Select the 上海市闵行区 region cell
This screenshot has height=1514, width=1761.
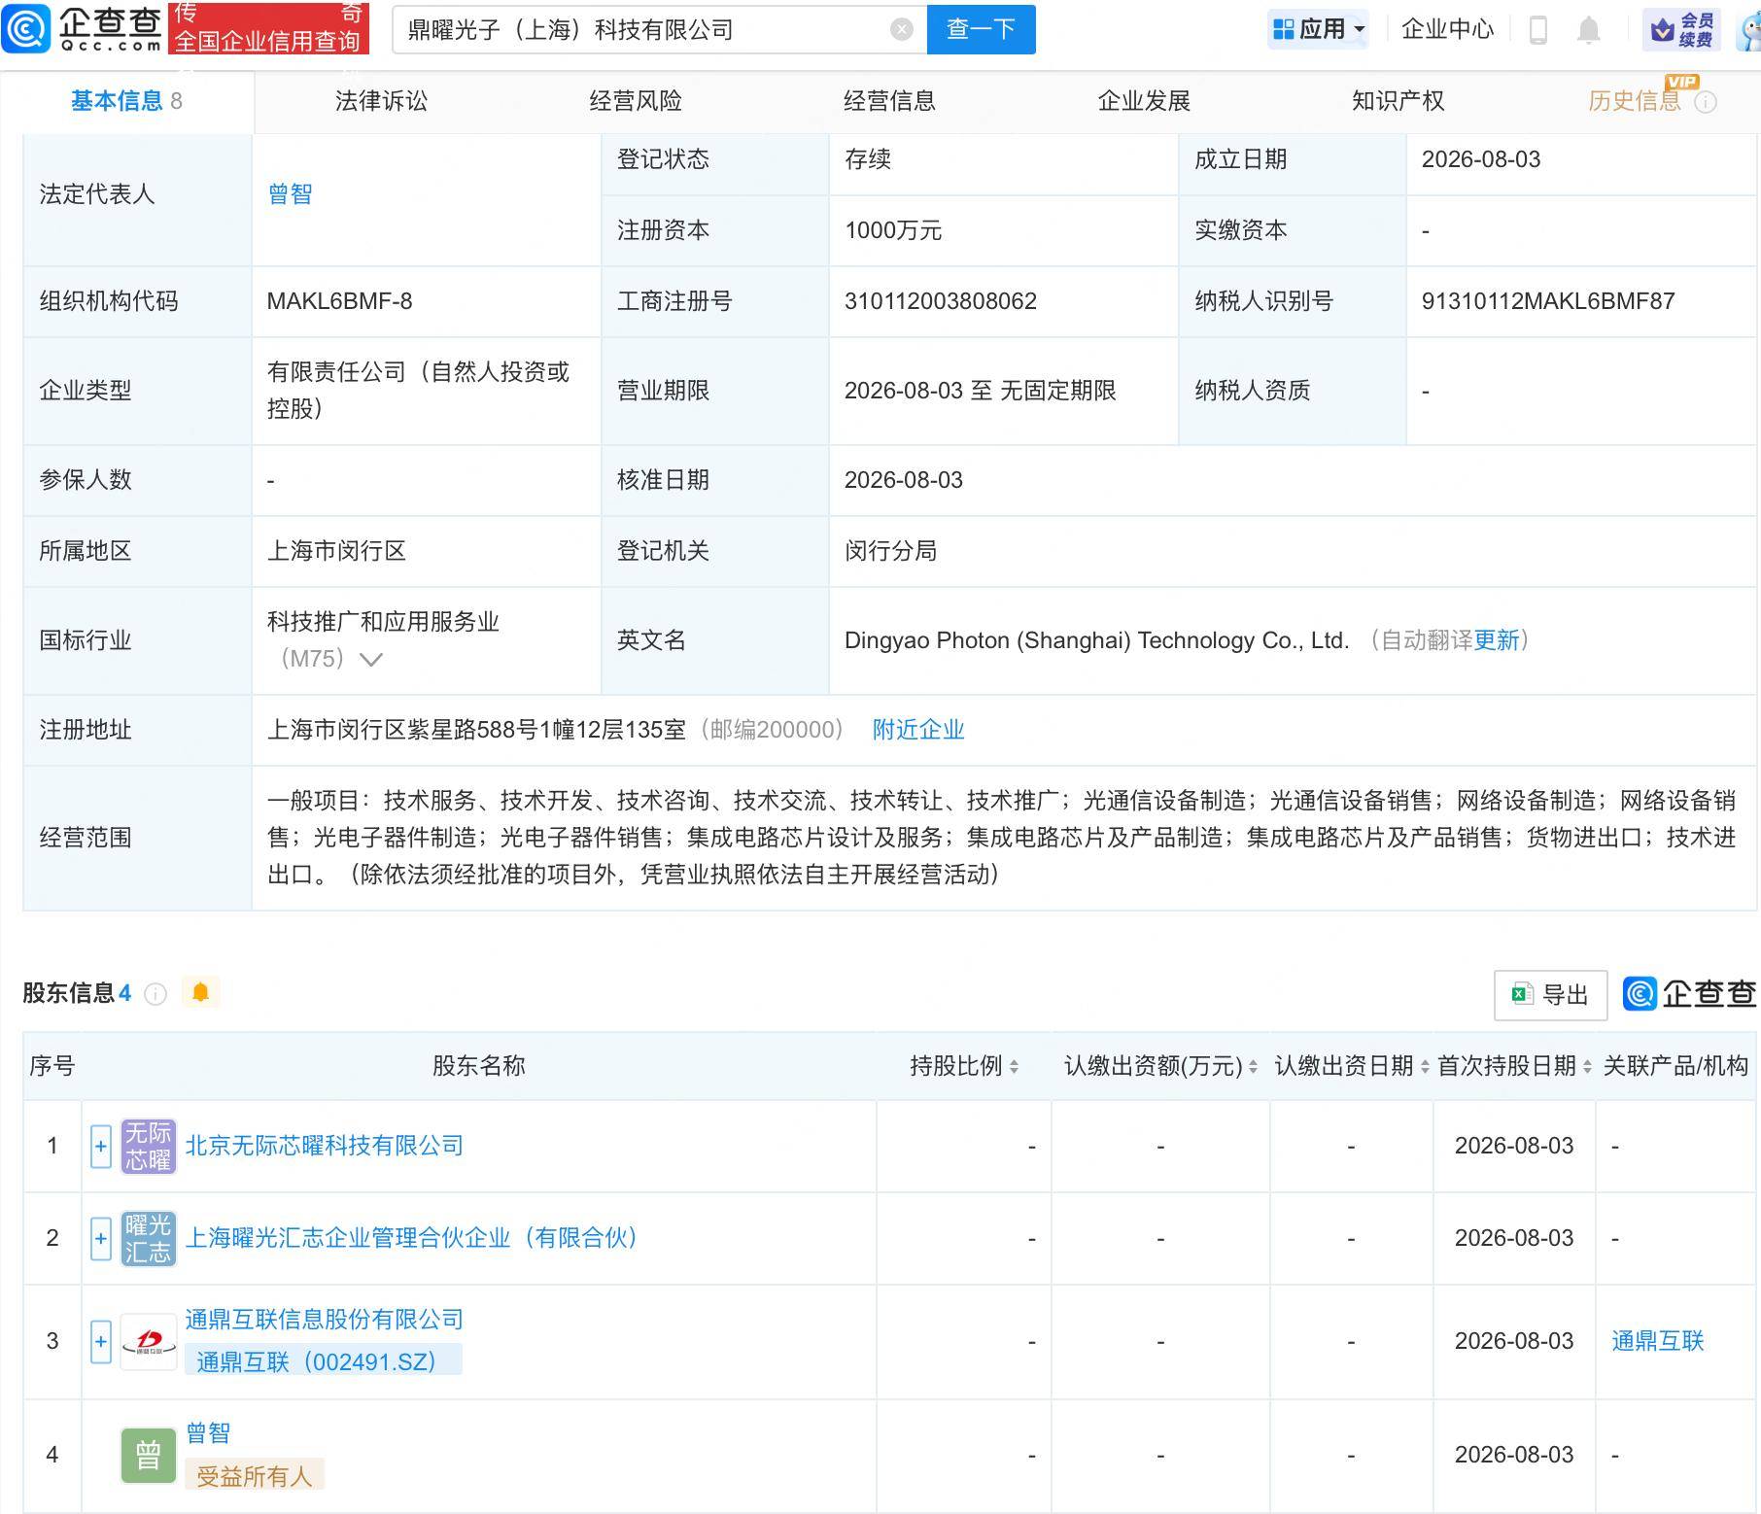[336, 551]
